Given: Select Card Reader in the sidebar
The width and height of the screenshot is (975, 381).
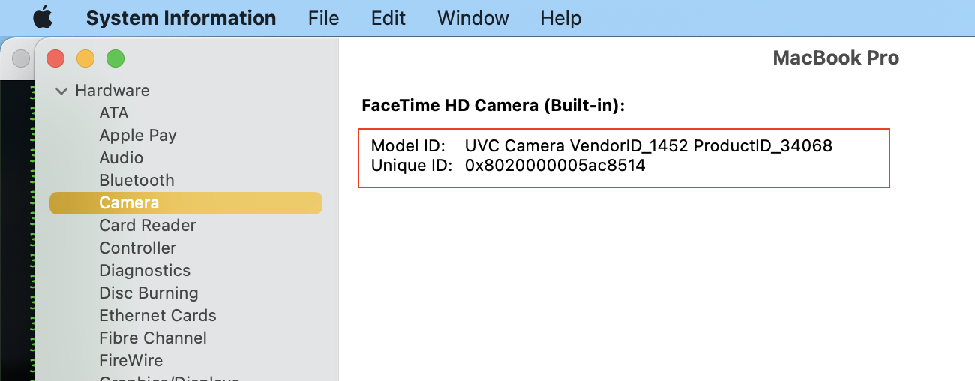Looking at the screenshot, I should coord(148,226).
